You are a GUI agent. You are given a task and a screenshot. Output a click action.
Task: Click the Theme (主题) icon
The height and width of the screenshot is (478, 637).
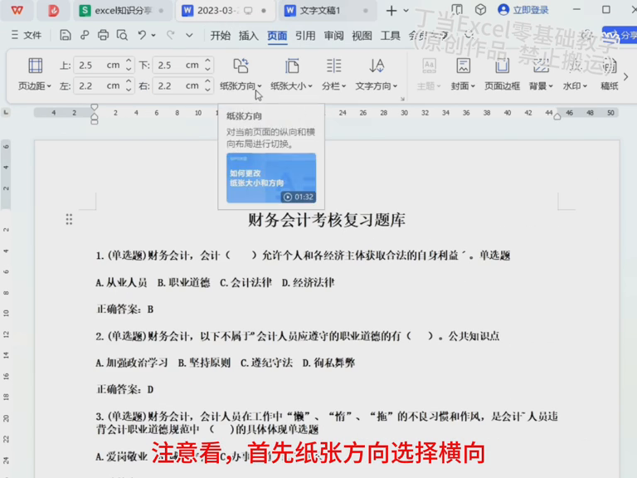tap(429, 66)
